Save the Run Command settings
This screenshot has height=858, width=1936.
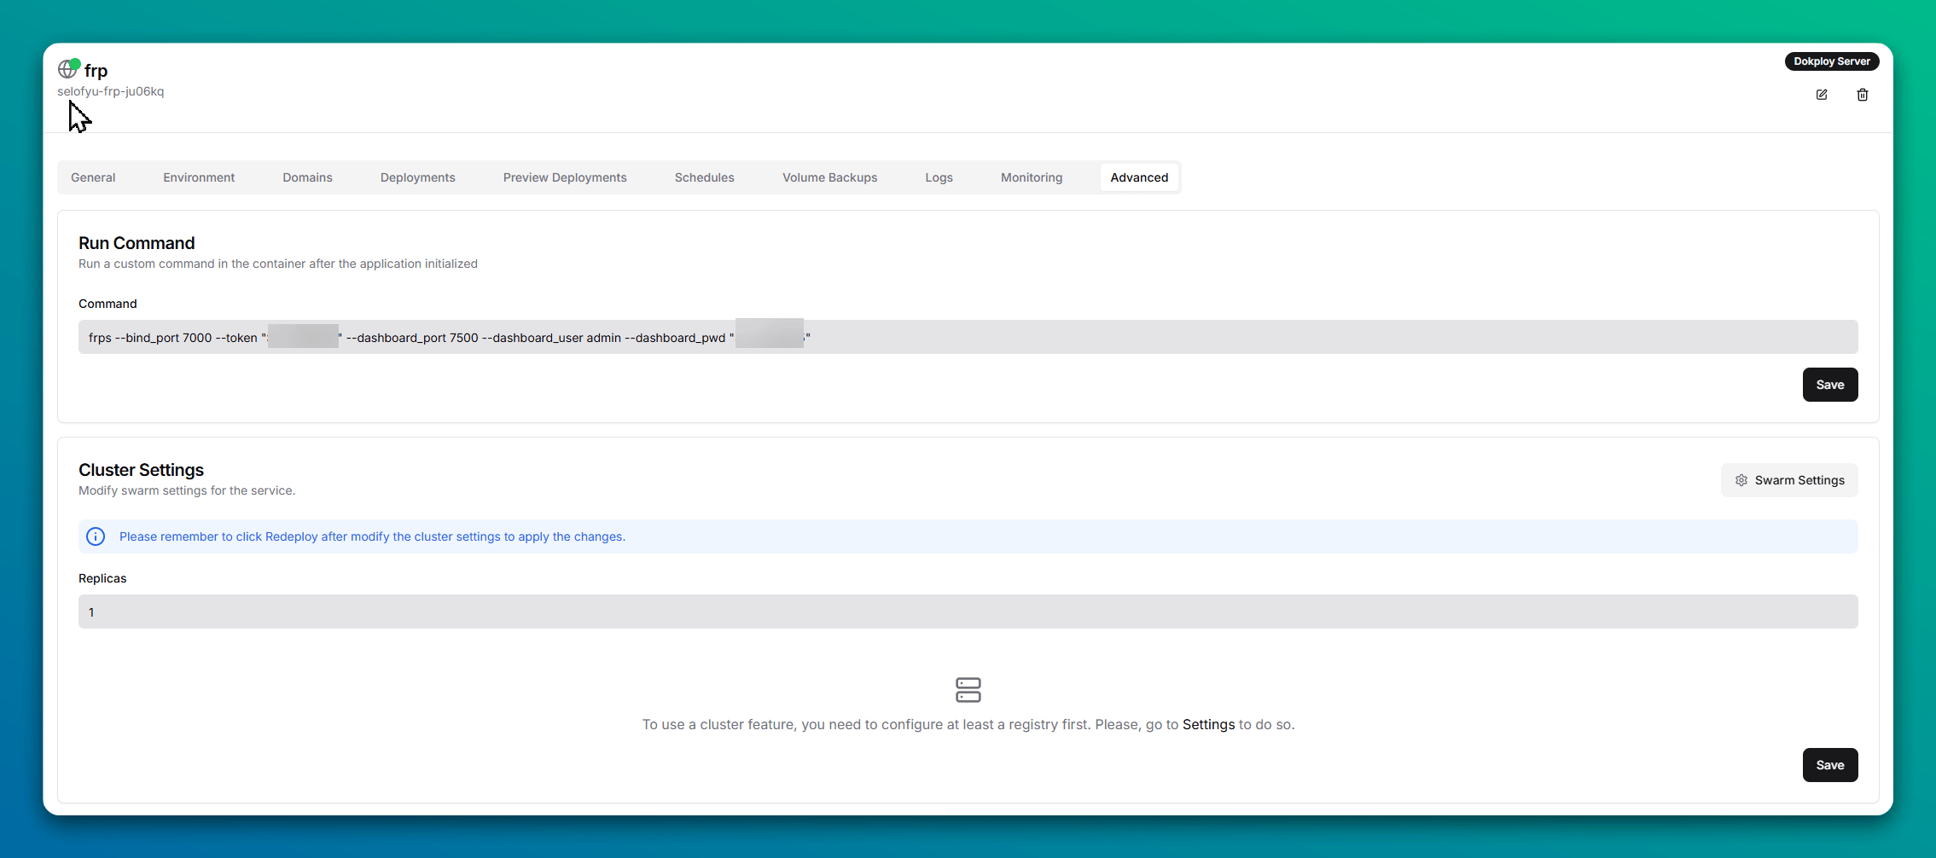[1829, 385]
